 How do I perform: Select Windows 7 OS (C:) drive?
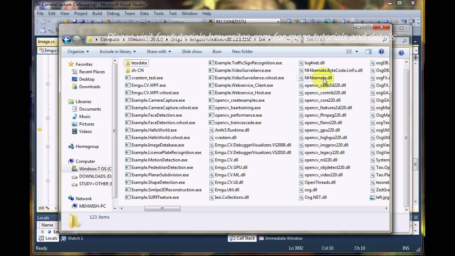[x=91, y=169]
